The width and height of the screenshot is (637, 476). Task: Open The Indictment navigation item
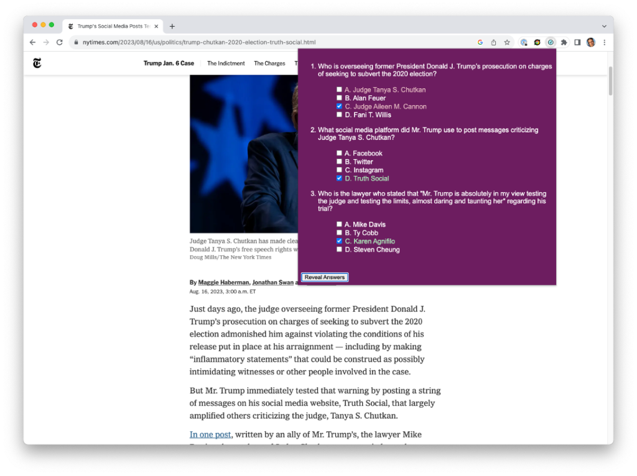226,63
